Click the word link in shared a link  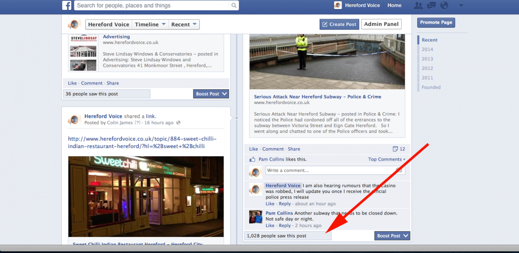(151, 116)
